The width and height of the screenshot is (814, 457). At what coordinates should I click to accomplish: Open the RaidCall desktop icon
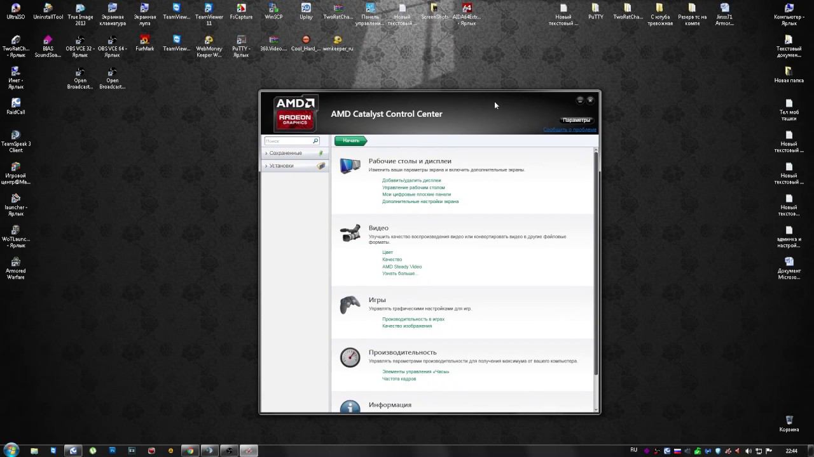(16, 107)
